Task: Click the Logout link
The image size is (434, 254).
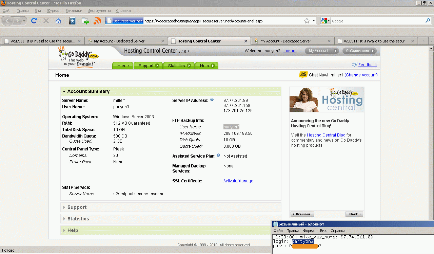Action: click(290, 51)
